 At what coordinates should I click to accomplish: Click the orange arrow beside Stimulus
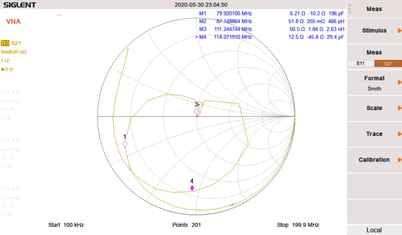click(x=399, y=31)
